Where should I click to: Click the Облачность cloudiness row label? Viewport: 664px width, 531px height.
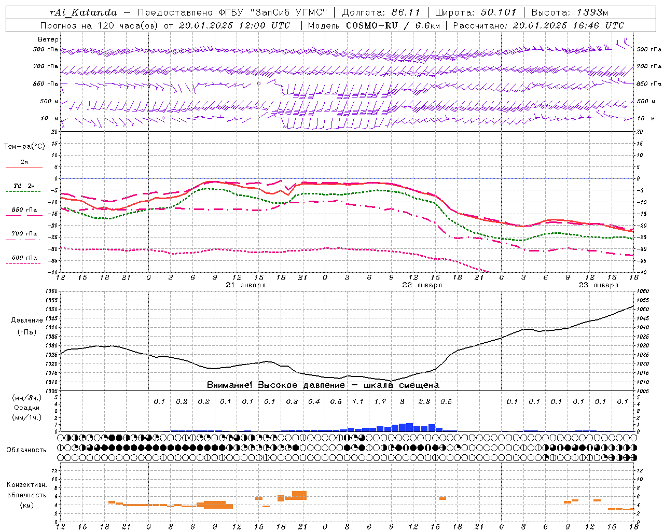[x=26, y=450]
